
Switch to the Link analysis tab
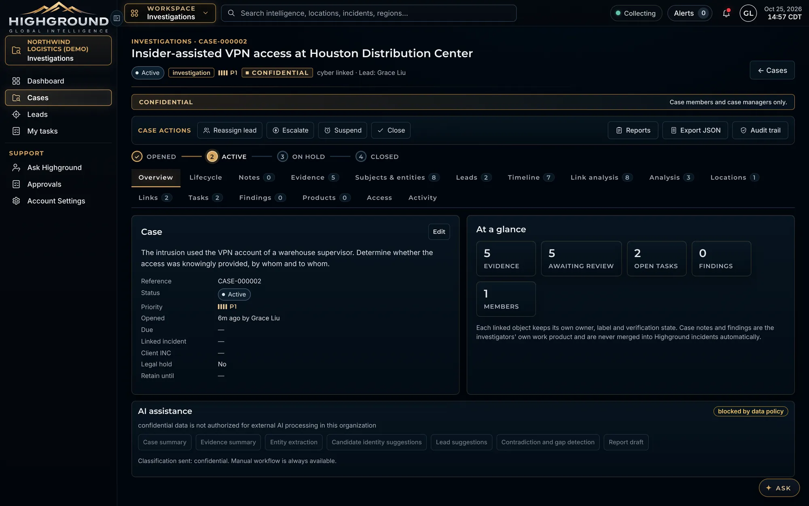601,177
